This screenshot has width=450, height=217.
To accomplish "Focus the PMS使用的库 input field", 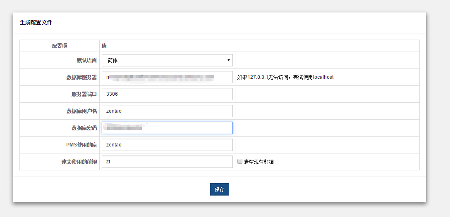I will pos(167,145).
